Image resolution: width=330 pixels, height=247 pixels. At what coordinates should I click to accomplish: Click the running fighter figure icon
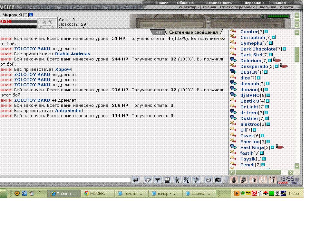tap(177, 180)
